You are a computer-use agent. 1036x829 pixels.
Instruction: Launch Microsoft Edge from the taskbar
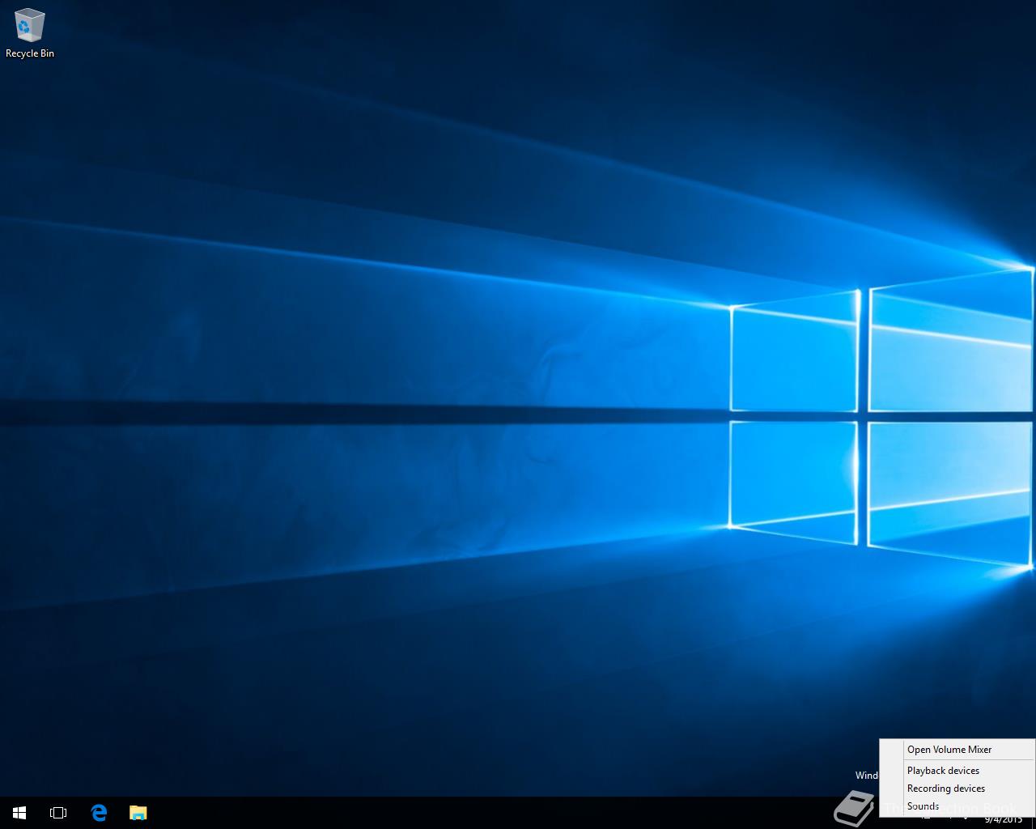point(99,813)
